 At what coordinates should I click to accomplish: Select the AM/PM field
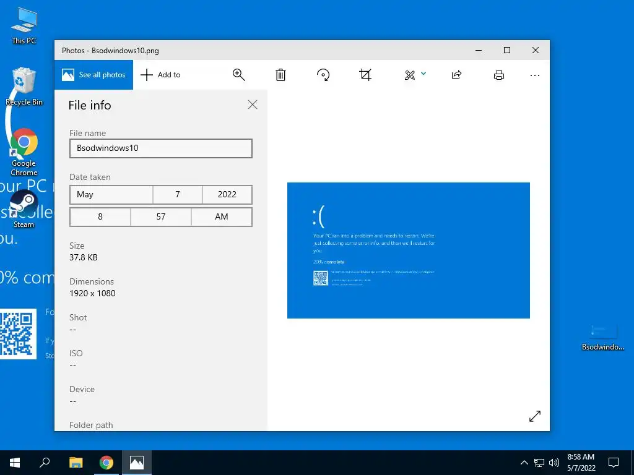(222, 217)
